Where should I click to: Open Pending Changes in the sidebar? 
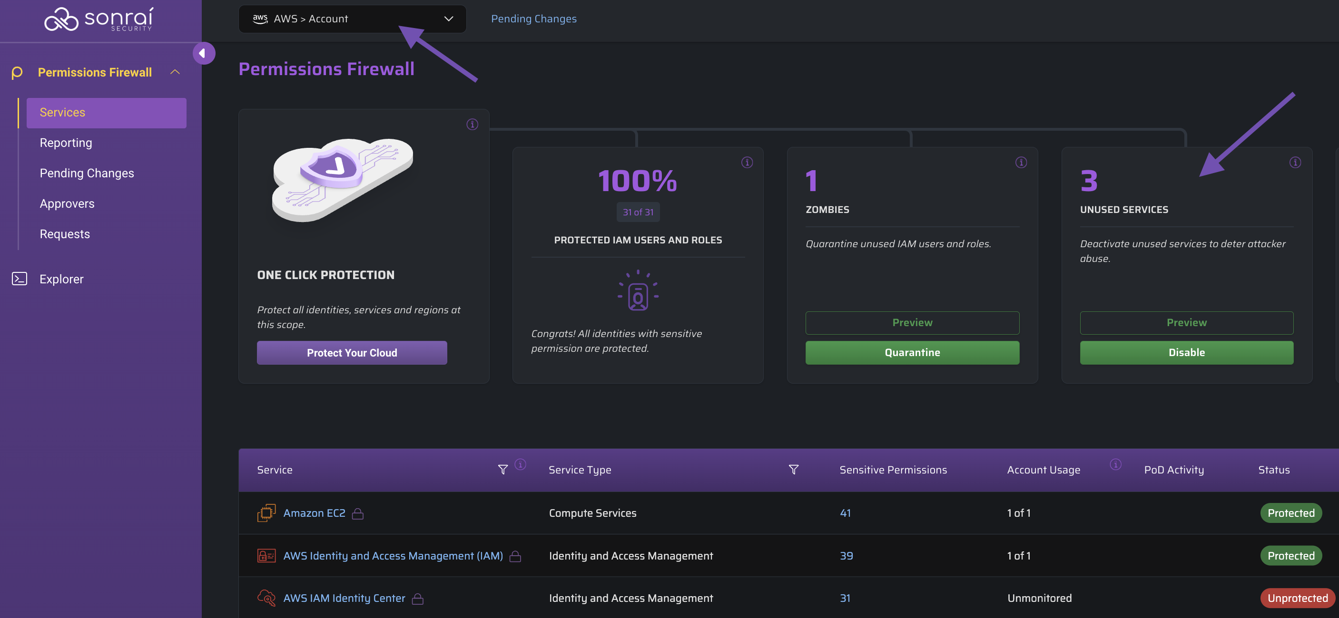(87, 173)
